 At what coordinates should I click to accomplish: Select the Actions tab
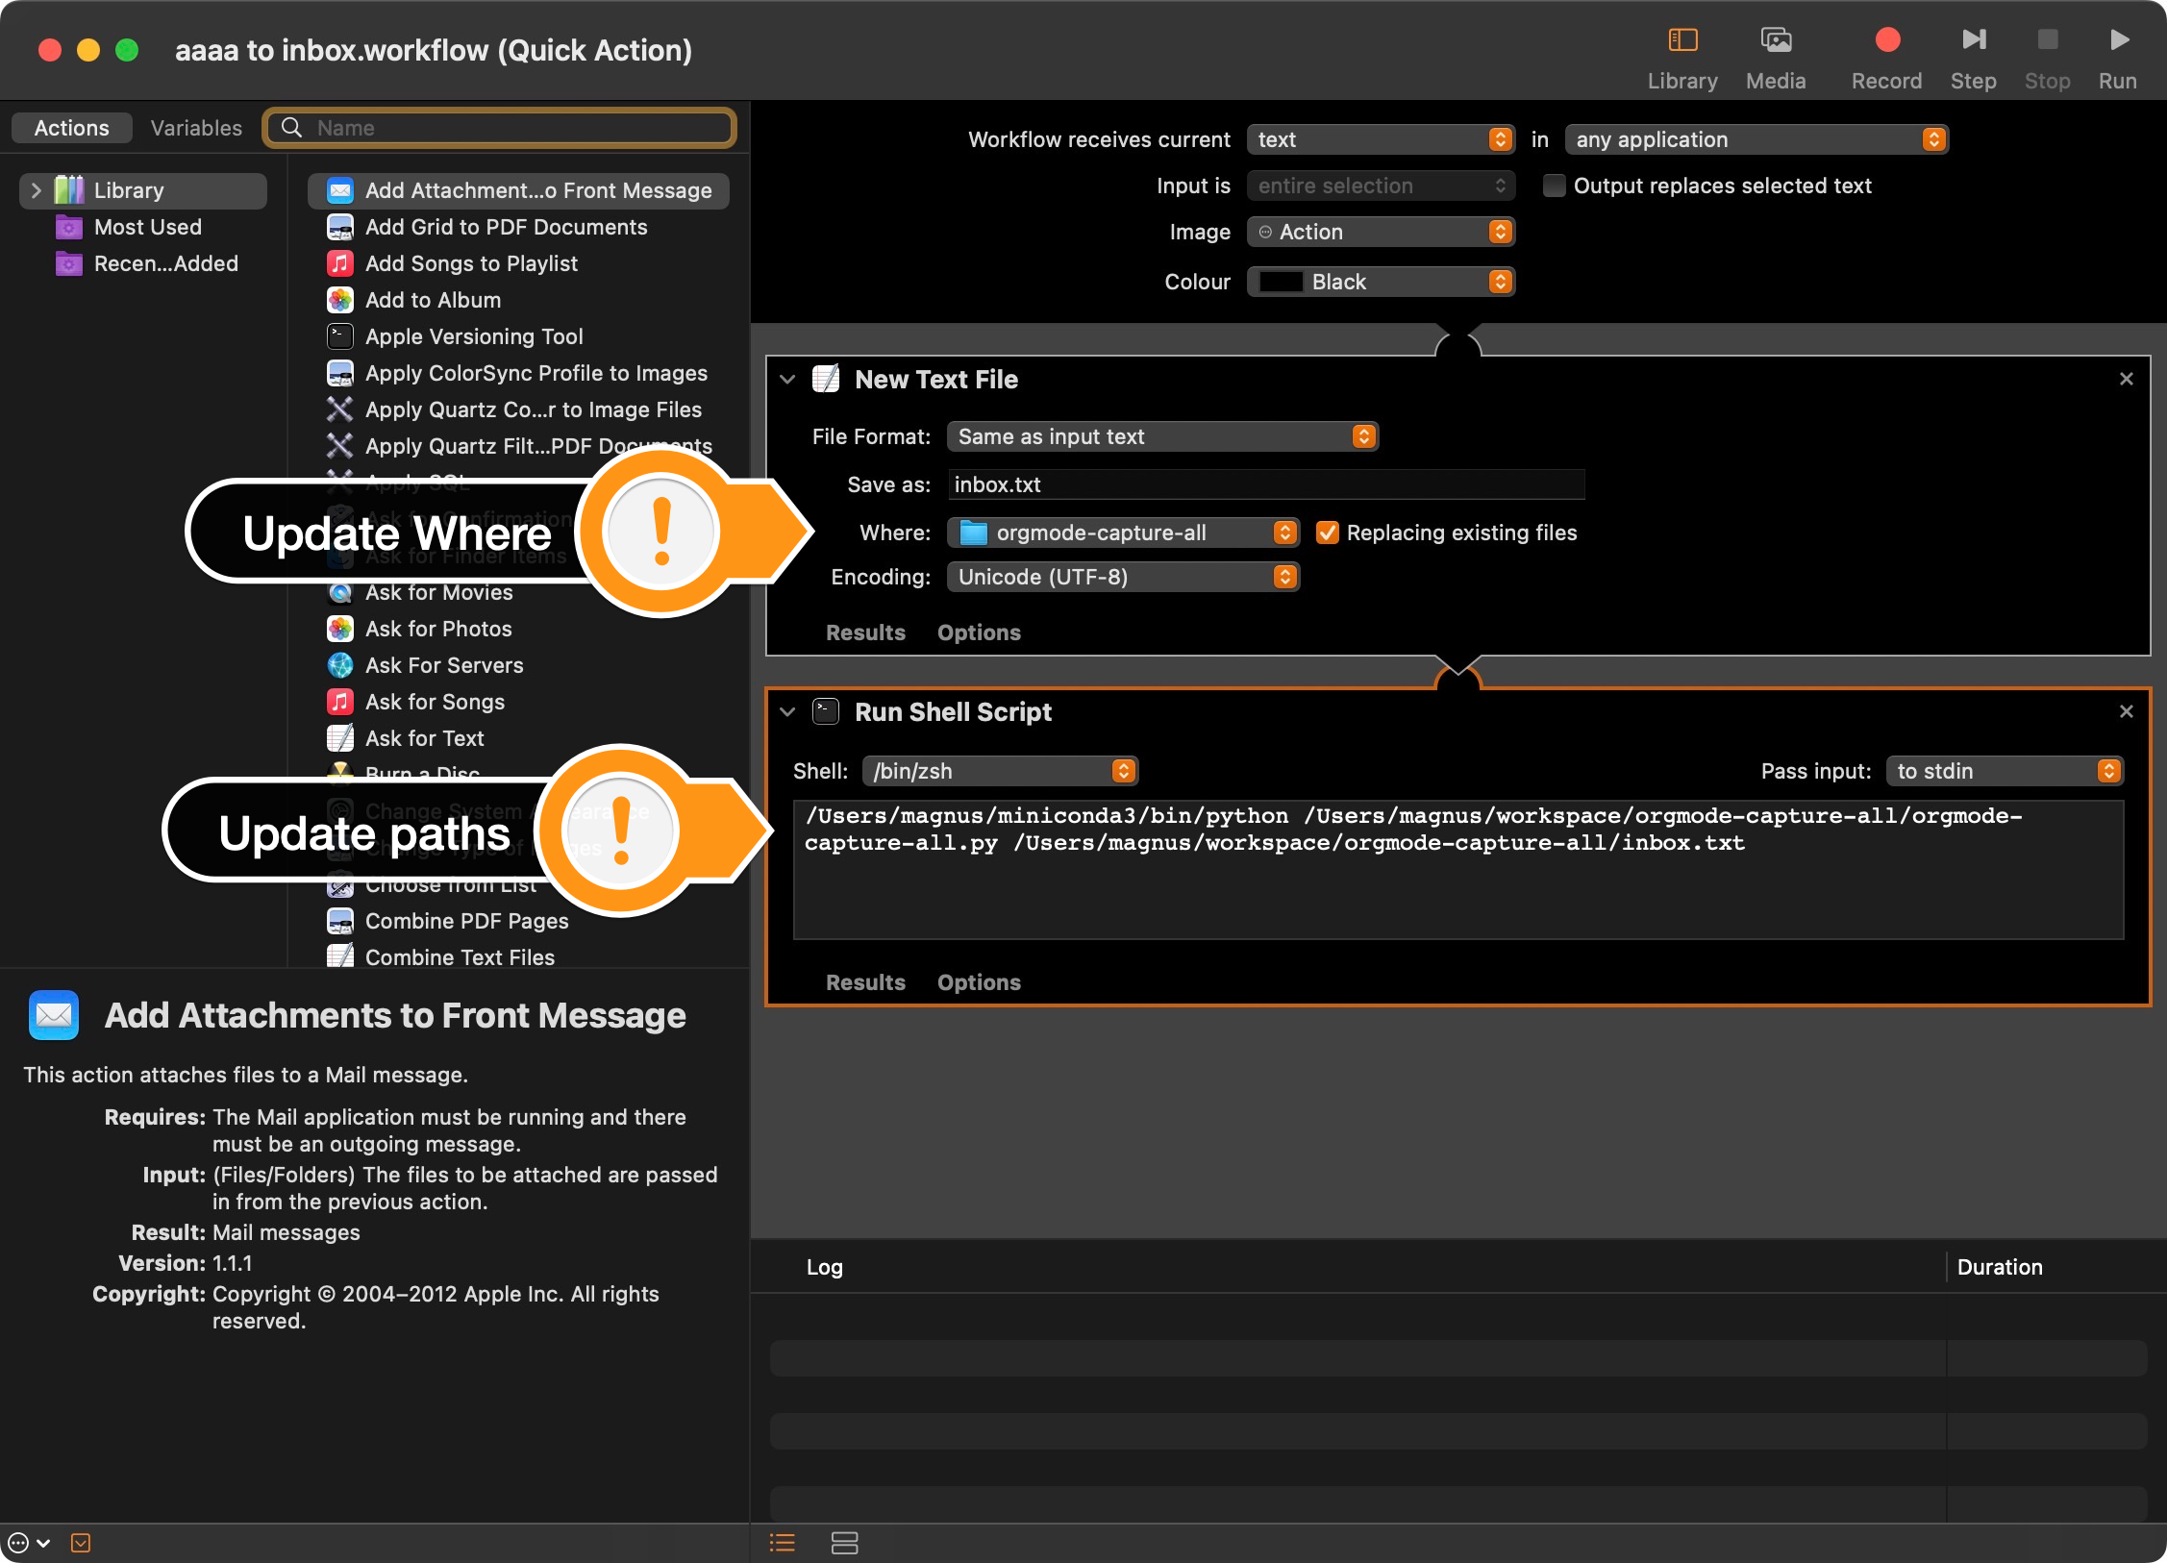[x=72, y=128]
